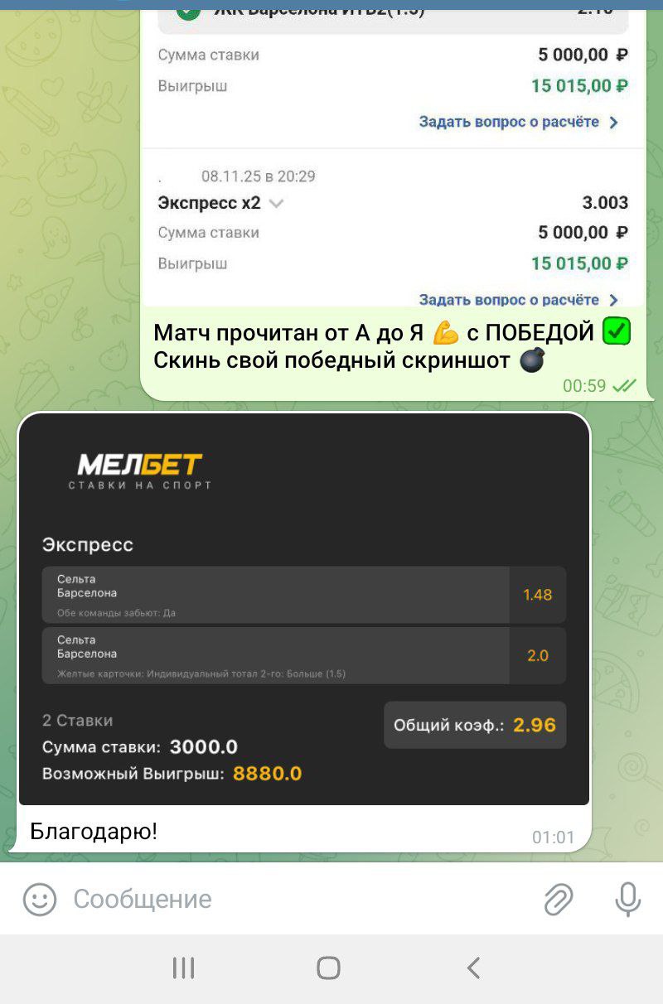The image size is (663, 1004).
Task: Open upper Задать вопрос о расчёте arrow
Action: [614, 122]
